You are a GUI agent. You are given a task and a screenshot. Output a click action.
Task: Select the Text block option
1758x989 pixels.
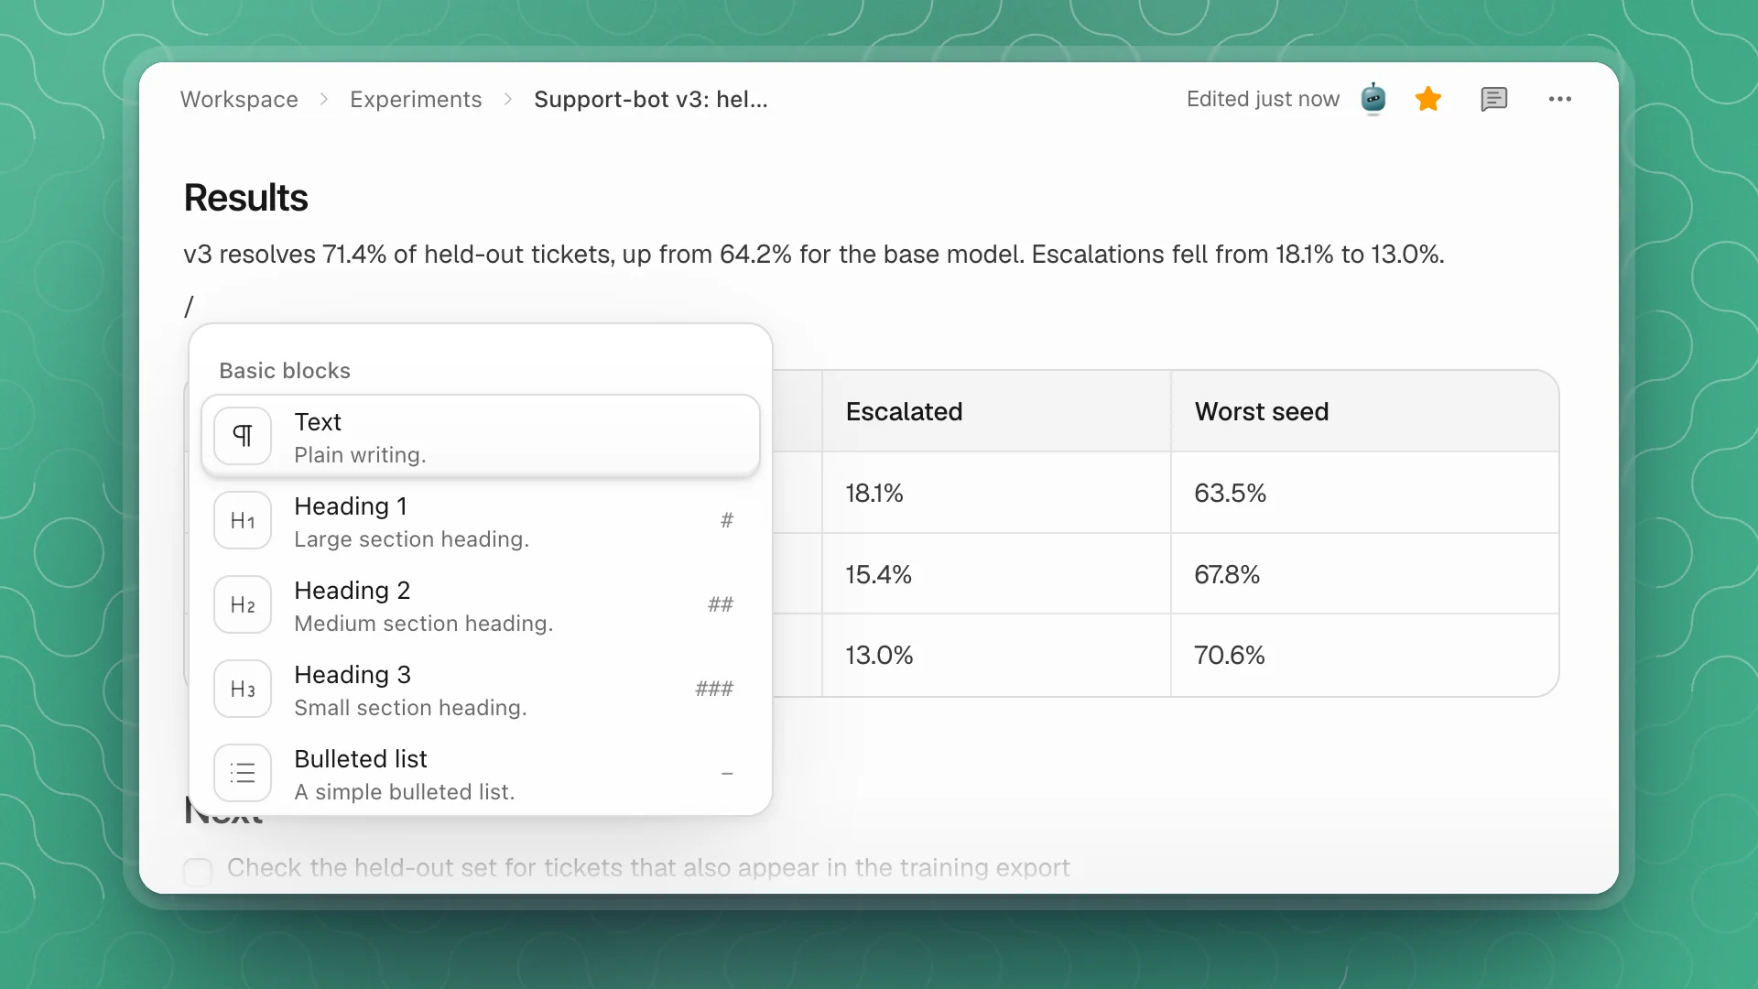click(481, 436)
